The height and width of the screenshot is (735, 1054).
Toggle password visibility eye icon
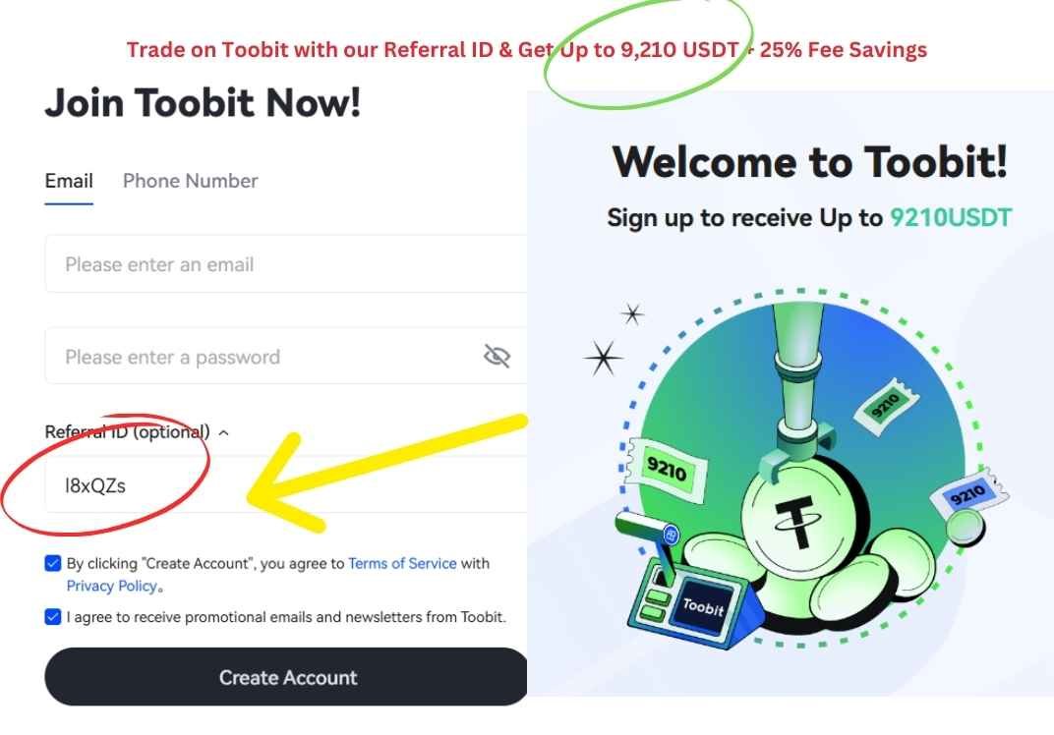(497, 356)
